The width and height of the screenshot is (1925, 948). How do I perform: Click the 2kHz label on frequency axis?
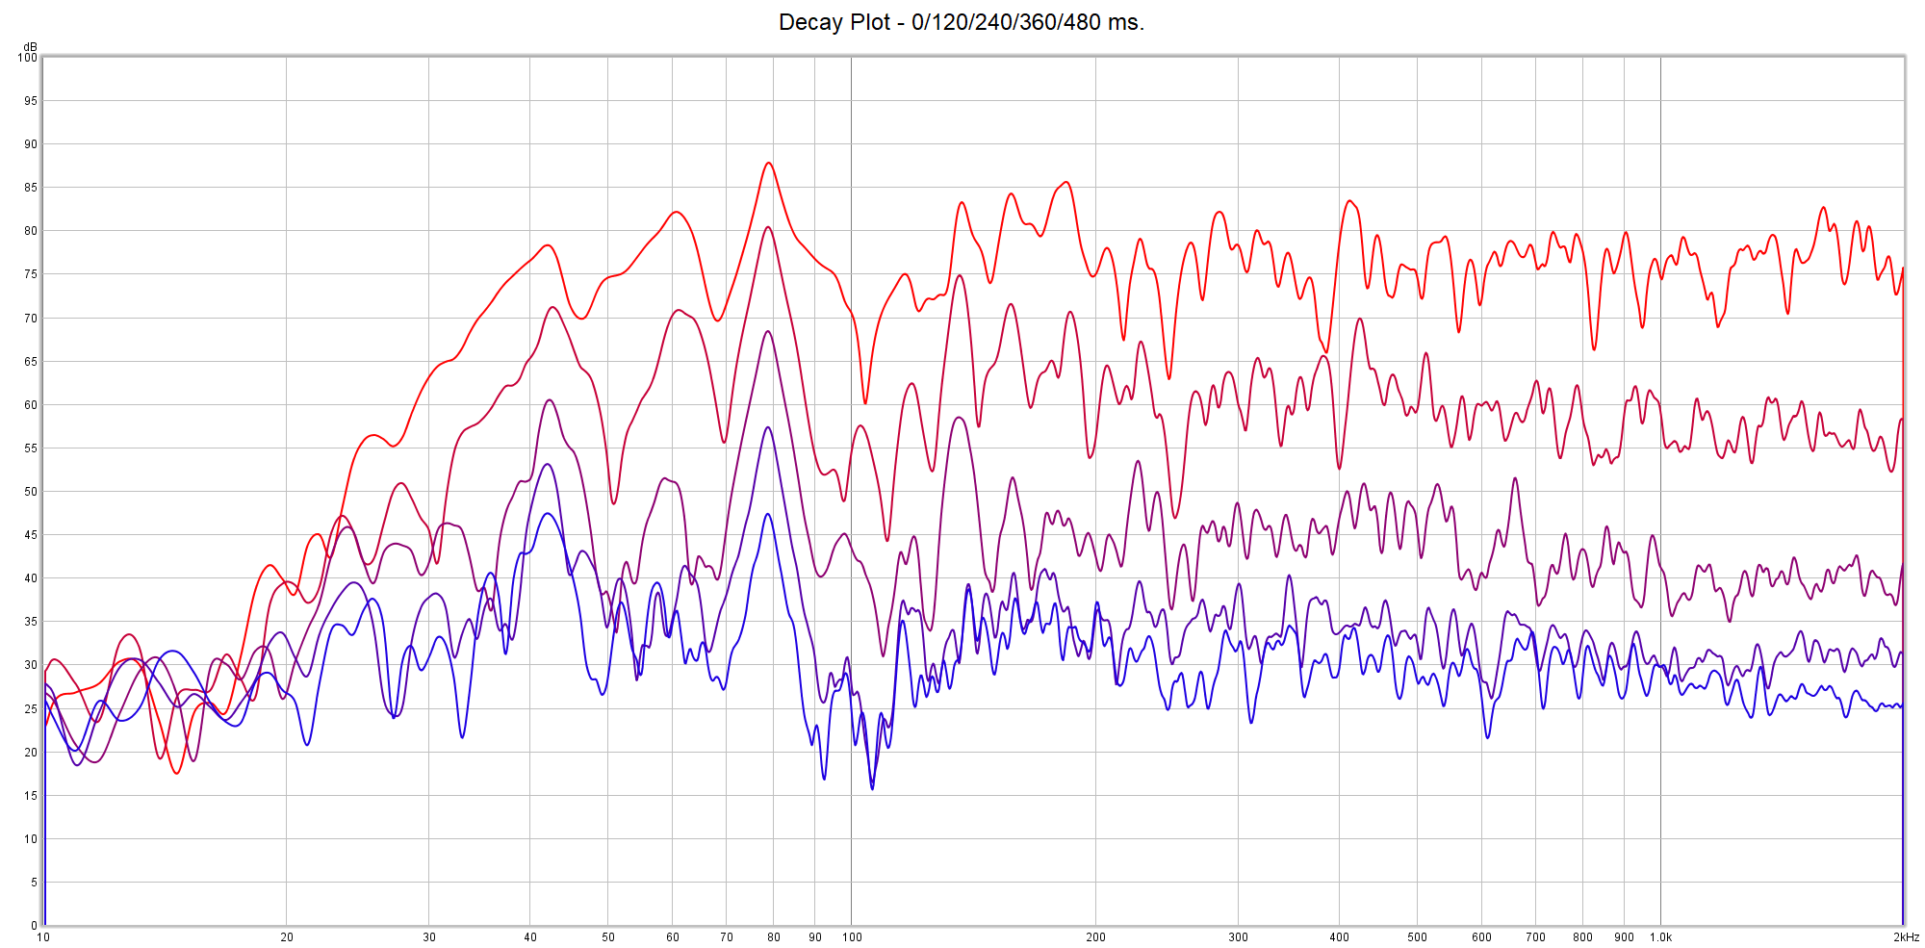pyautogui.click(x=1906, y=937)
